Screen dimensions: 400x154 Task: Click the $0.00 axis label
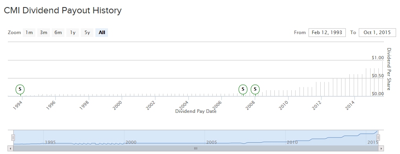(x=378, y=94)
